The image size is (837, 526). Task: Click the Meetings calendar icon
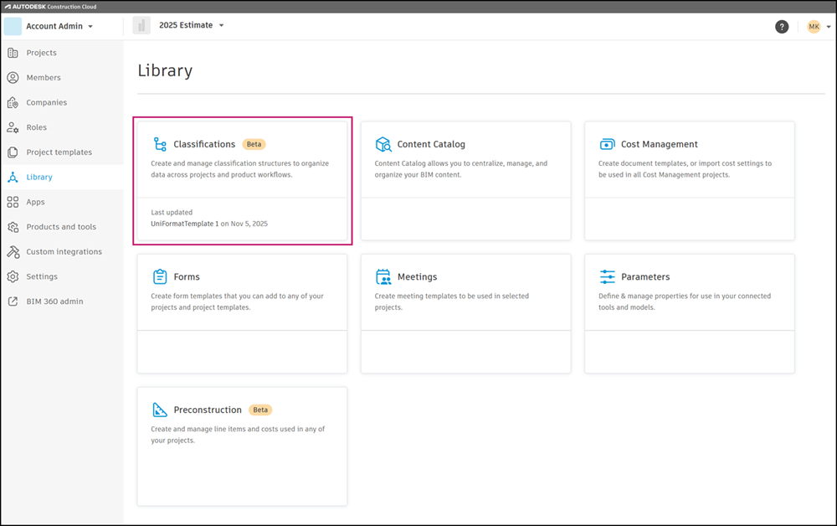coord(383,276)
